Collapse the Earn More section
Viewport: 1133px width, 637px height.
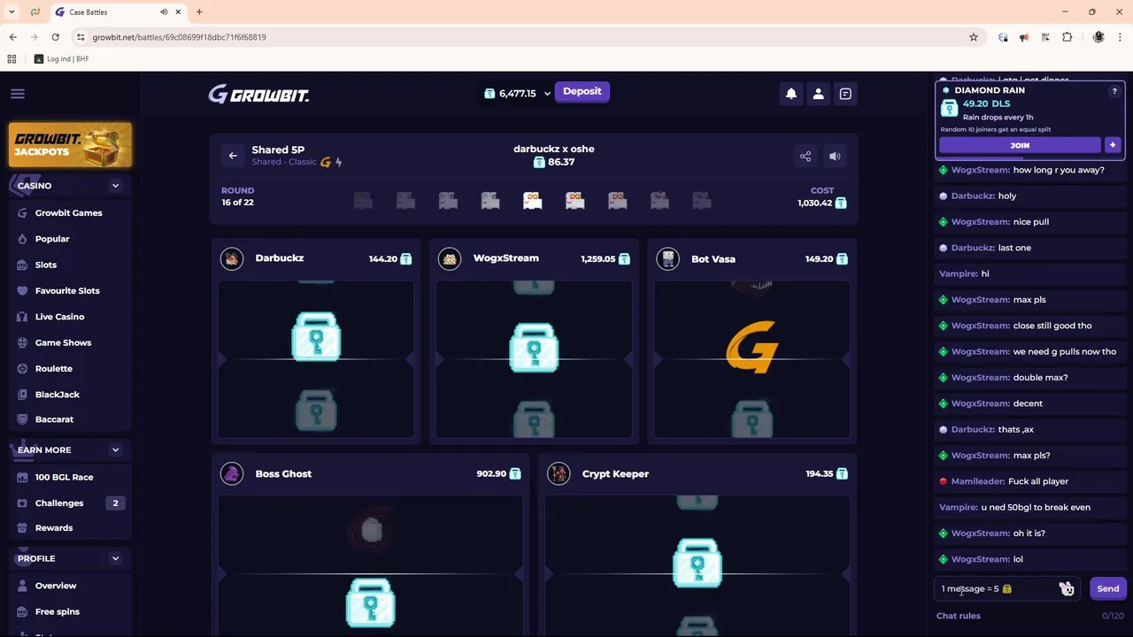point(115,450)
